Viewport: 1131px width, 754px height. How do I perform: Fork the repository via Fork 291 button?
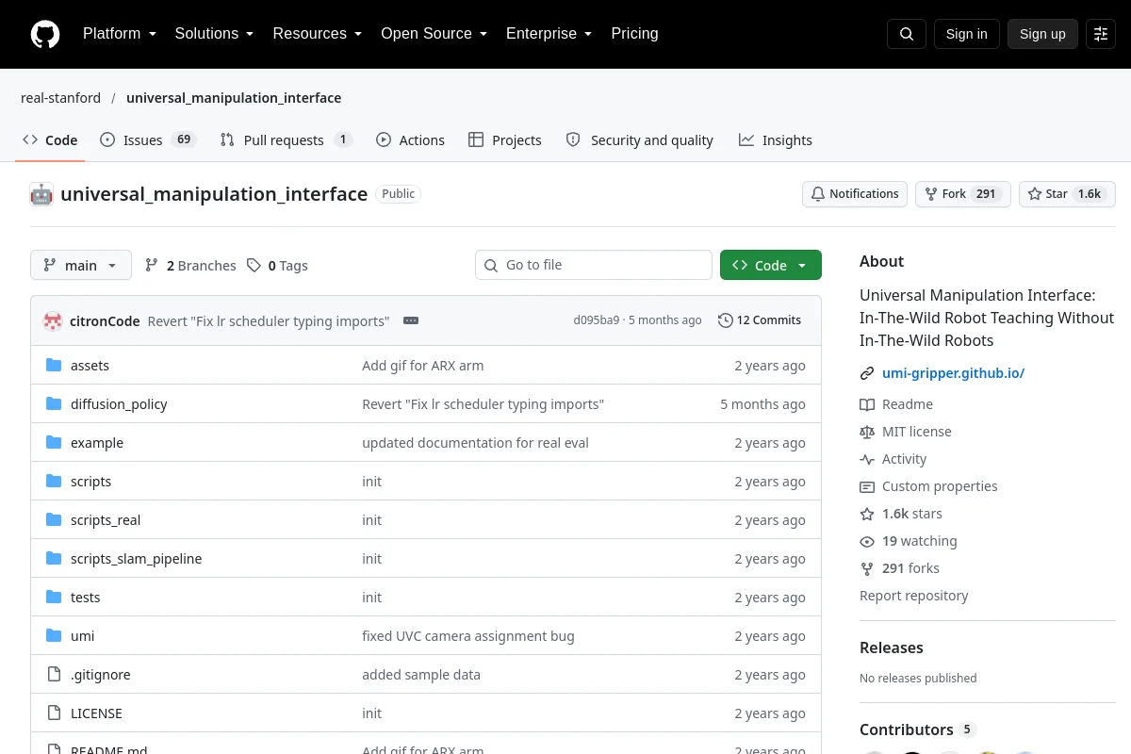coord(963,194)
